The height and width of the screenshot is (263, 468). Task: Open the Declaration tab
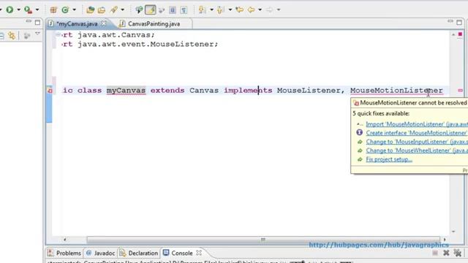click(138, 253)
